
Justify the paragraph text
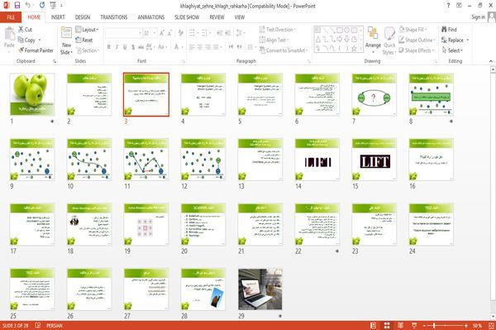216,47
